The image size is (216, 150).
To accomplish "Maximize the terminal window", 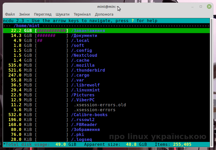I will tap(201, 6).
